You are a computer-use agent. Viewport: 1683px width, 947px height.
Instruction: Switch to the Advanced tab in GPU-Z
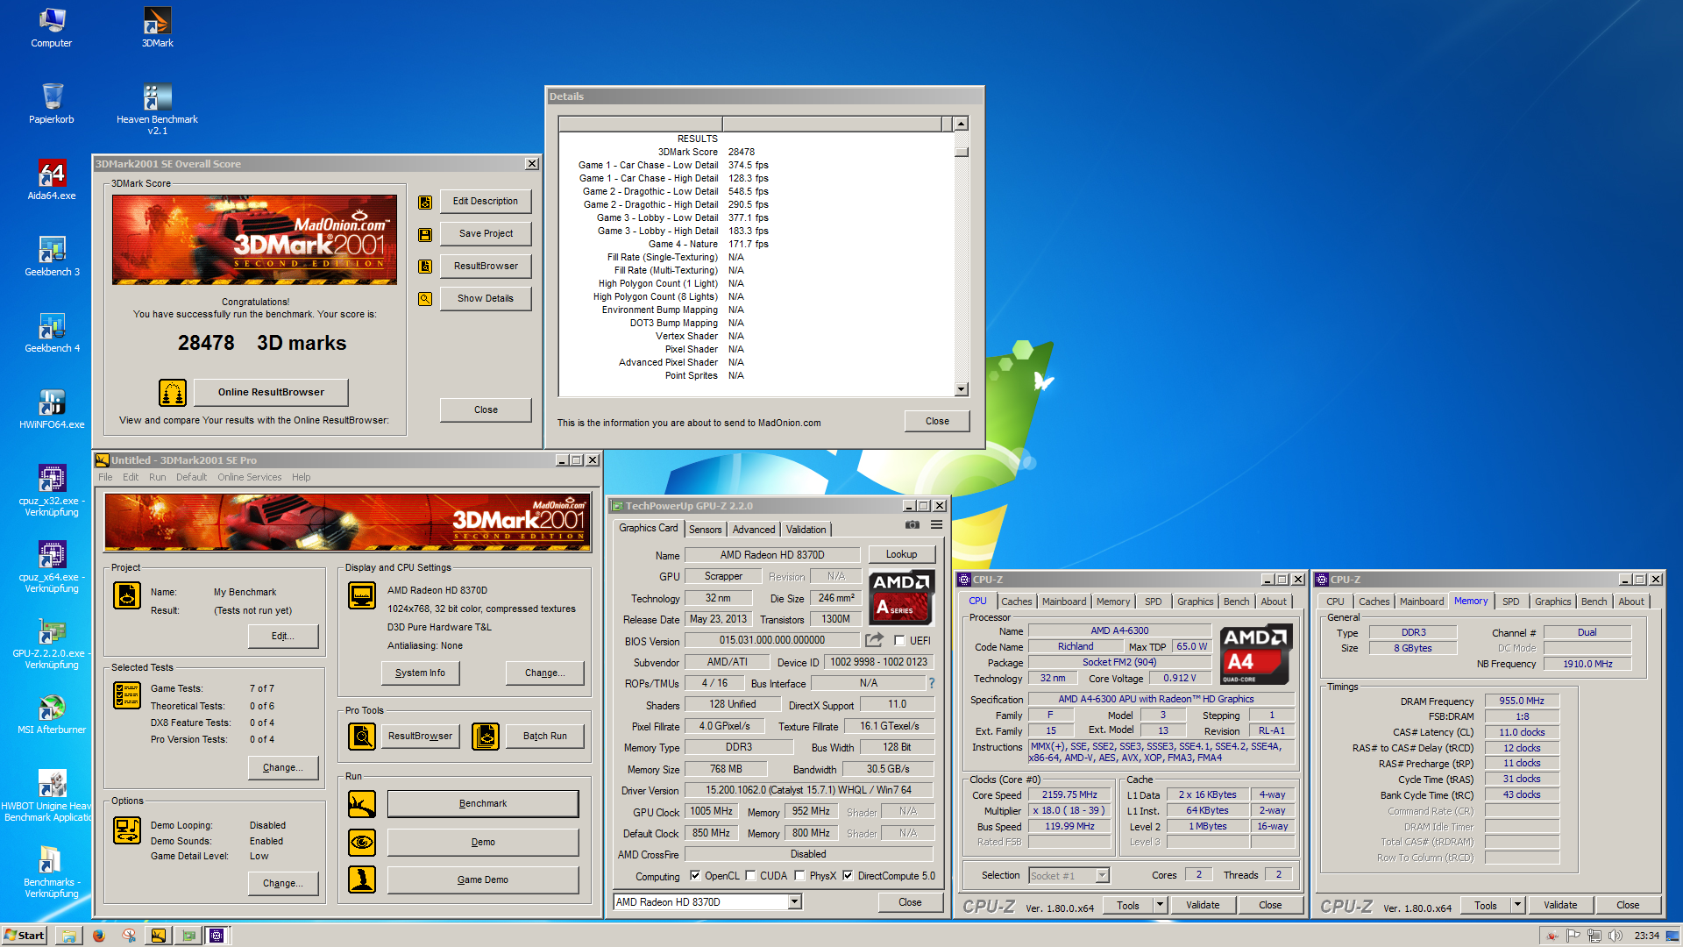coord(754,530)
